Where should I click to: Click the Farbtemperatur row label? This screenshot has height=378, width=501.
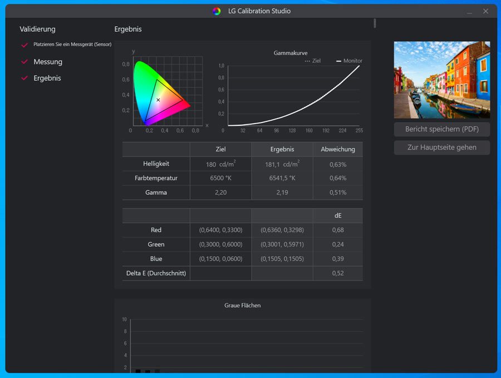click(x=156, y=178)
